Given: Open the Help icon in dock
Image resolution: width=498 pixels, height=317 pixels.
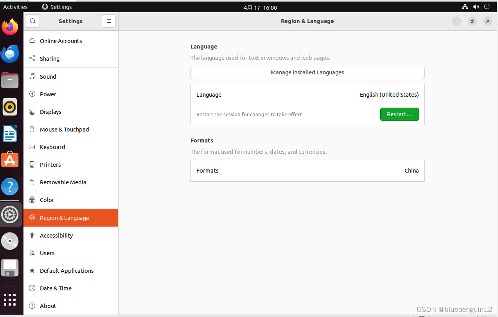Looking at the screenshot, I should click(10, 187).
